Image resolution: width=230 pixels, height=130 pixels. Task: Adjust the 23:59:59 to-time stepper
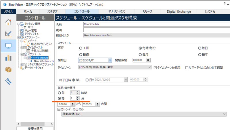tap(97, 104)
